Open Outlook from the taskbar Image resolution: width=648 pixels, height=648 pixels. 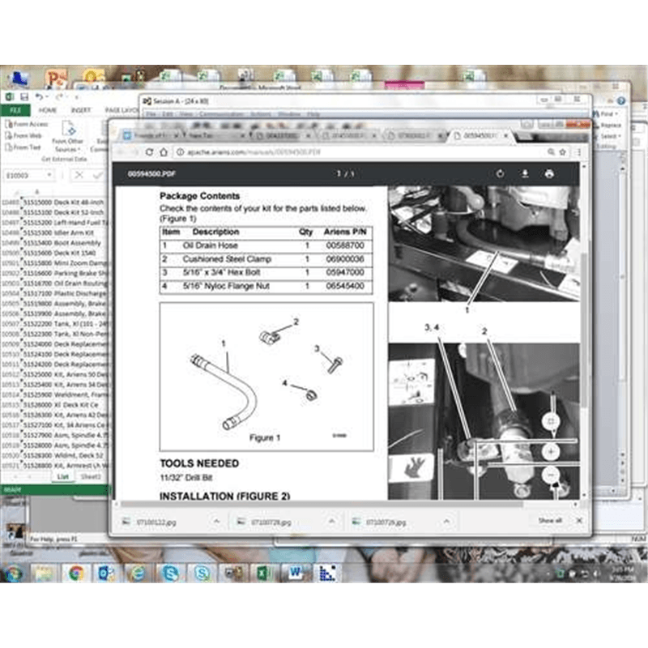click(107, 573)
